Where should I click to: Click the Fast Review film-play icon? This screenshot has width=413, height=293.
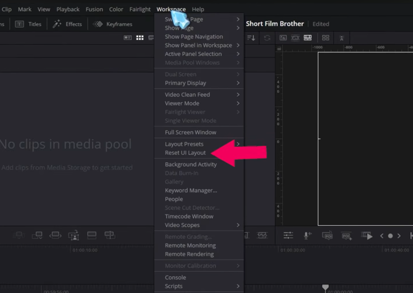coord(367,235)
